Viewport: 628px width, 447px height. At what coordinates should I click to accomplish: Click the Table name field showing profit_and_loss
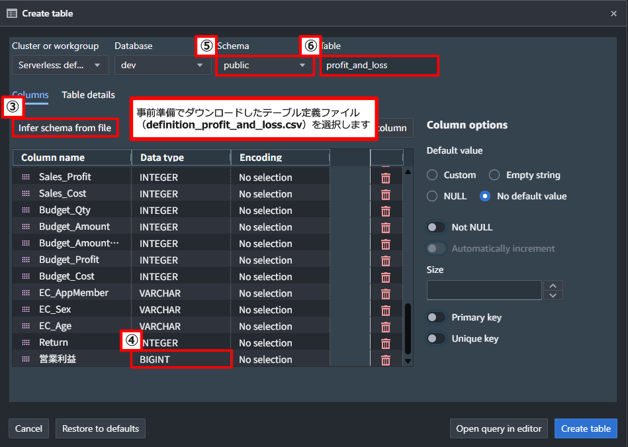pos(379,65)
